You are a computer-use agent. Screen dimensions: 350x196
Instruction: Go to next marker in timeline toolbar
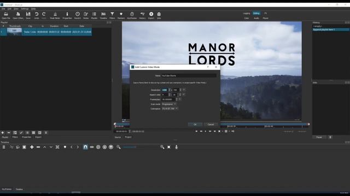78,147
